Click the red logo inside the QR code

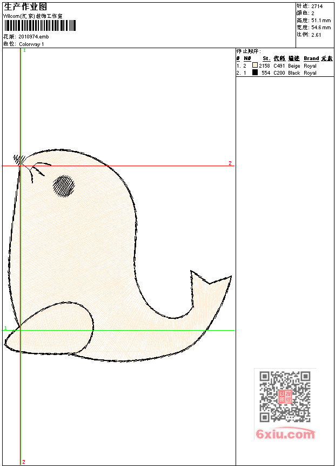[285, 397]
